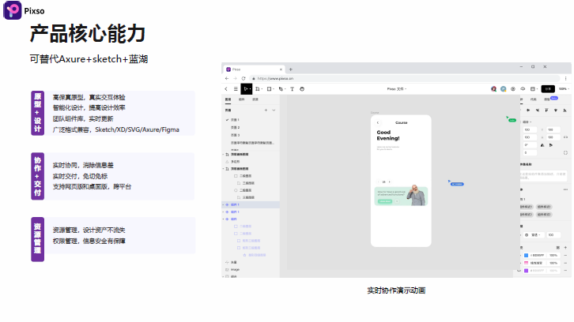Open the 100% zoom level dropdown
574x322 pixels.
coord(563,89)
